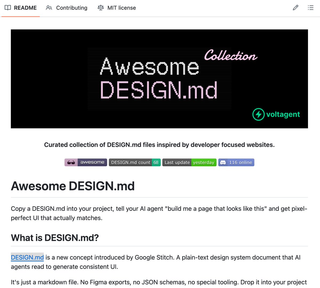
Task: Click the DESIGN.md count 68 badge
Action: coord(135,163)
